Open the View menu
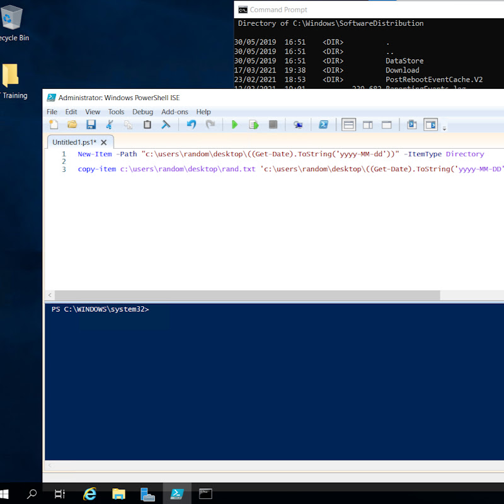504x504 pixels. 93,112
